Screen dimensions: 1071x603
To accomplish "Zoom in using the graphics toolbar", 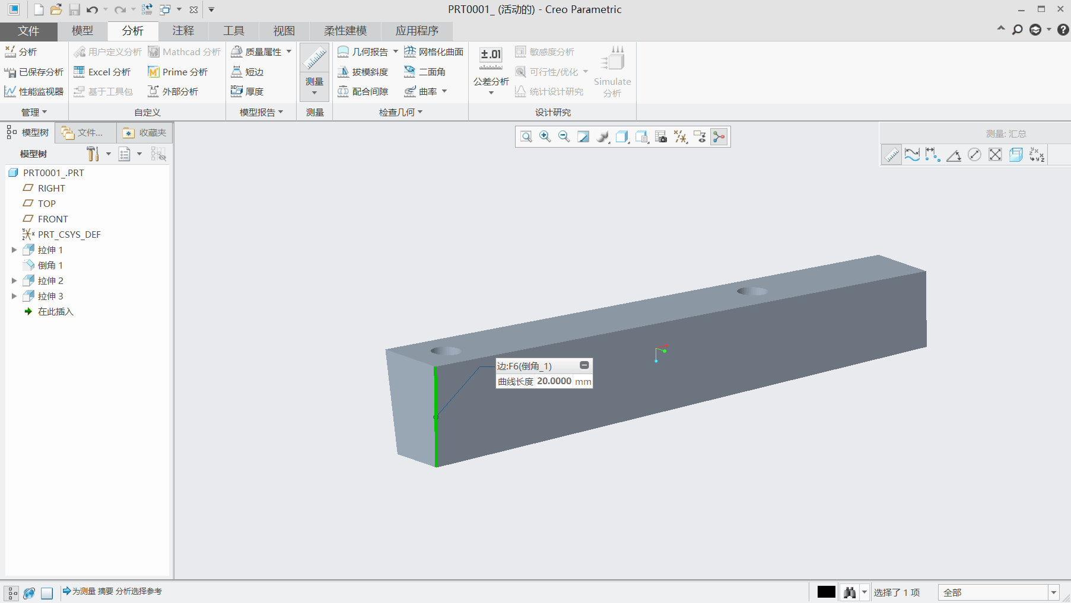I will tap(545, 137).
